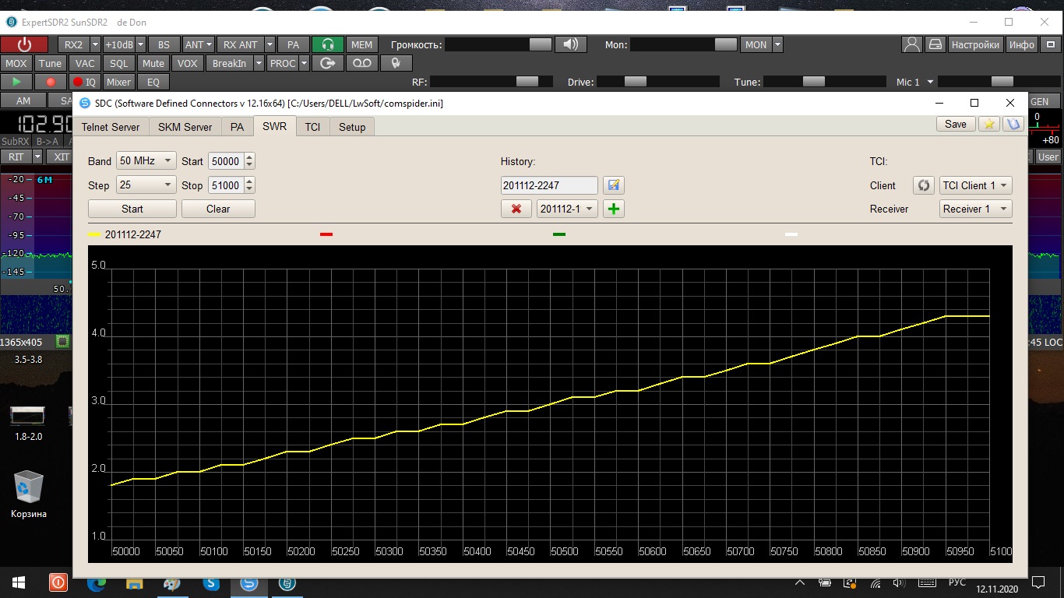Toggle the SQL squelch button
The height and width of the screenshot is (598, 1064).
tap(119, 63)
